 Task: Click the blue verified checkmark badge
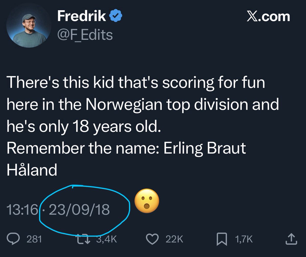pos(116,16)
